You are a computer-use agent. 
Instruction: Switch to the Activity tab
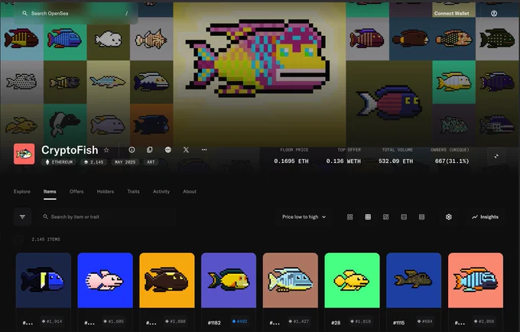(161, 191)
